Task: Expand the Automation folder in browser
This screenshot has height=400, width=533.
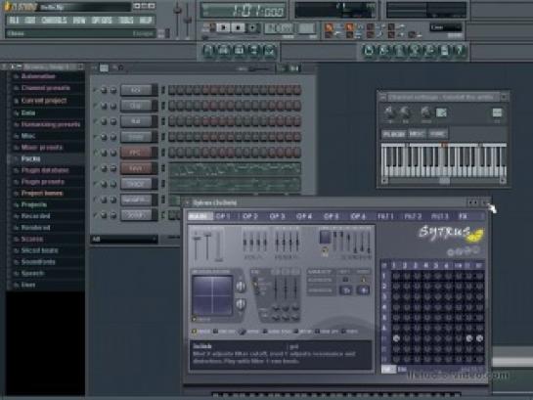Action: [x=38, y=76]
